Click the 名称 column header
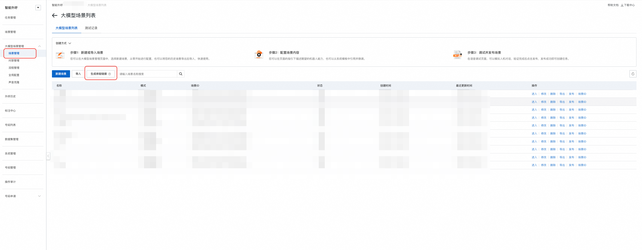This screenshot has height=250, width=642. click(59, 86)
